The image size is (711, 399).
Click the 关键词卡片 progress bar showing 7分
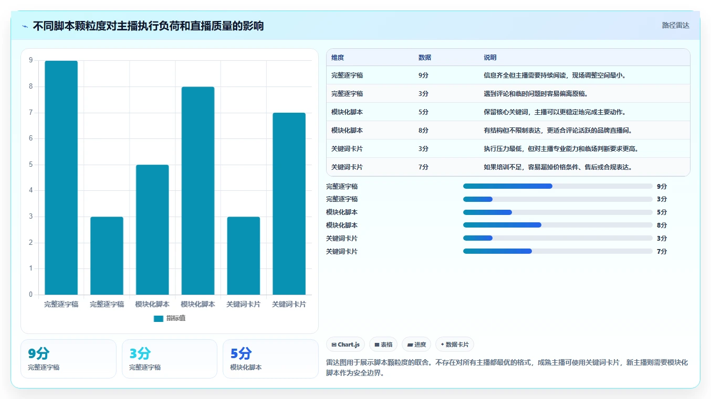coord(558,251)
